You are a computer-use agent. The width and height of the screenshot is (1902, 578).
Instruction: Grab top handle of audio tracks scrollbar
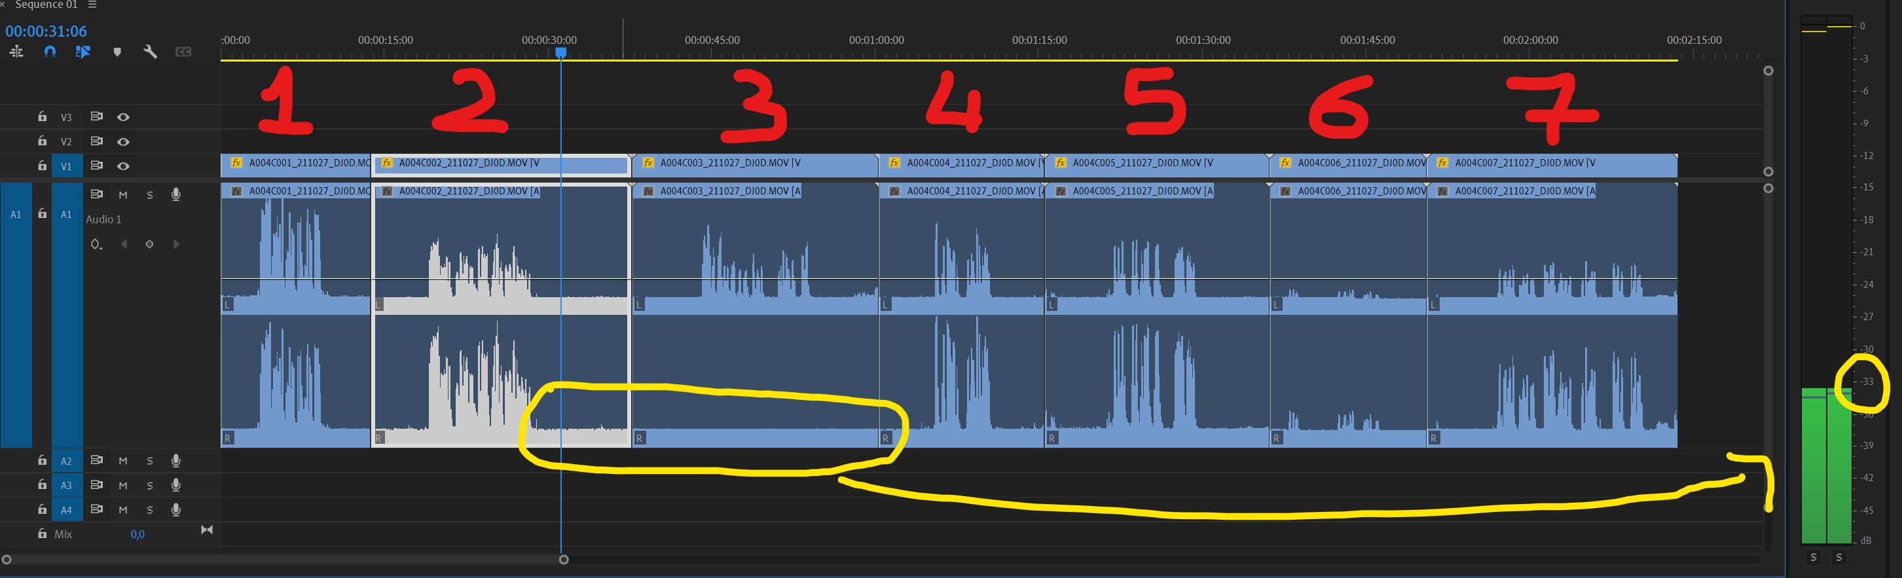[1768, 189]
